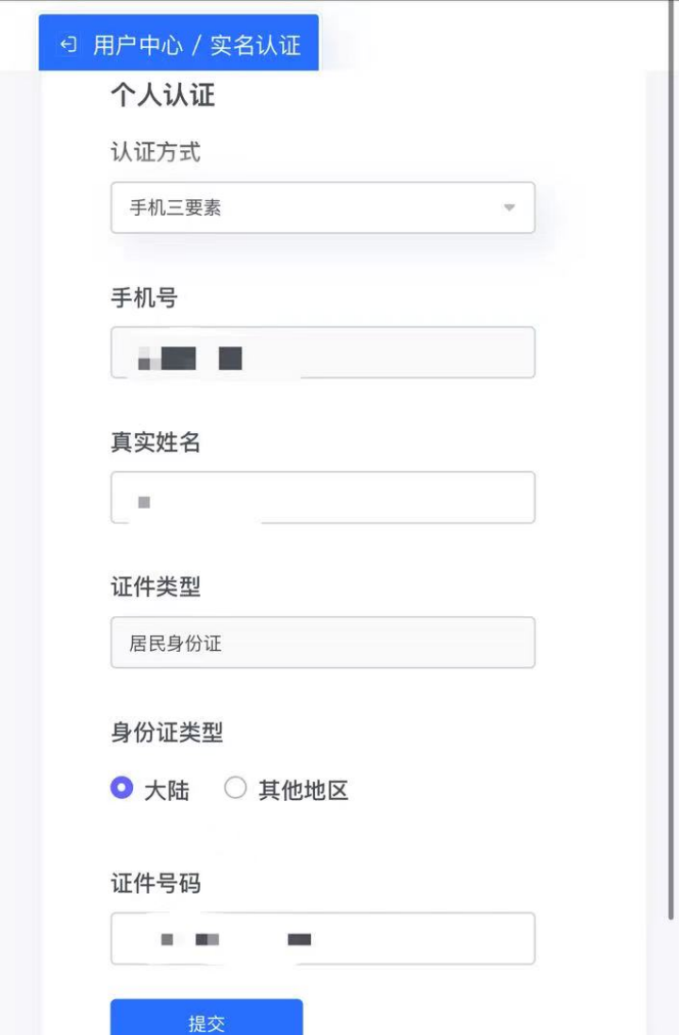Click the 证件号码 label
The image size is (679, 1035).
156,883
